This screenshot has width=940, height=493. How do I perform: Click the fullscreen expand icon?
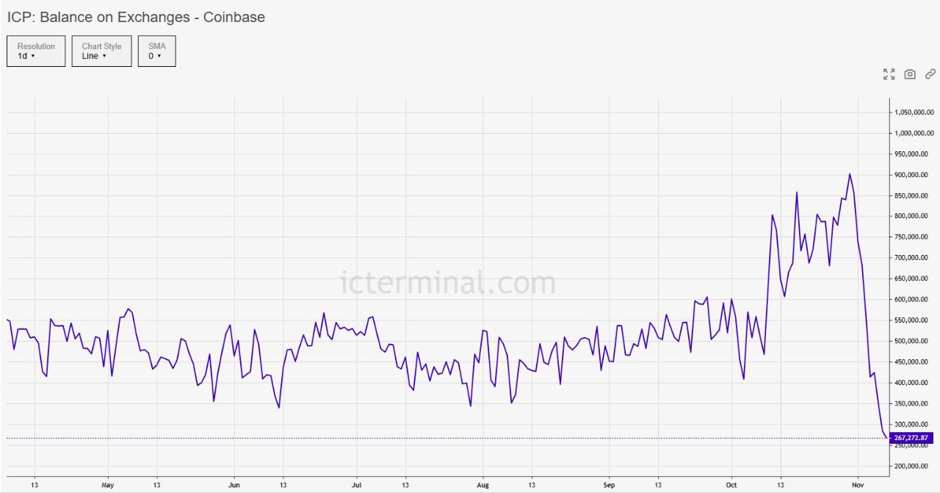point(889,74)
